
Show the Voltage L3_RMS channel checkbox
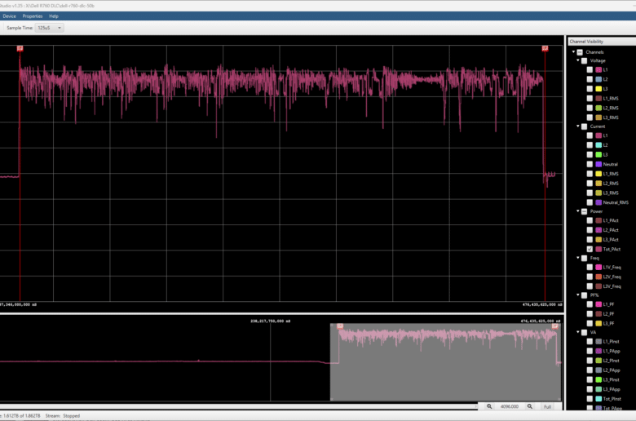click(590, 117)
